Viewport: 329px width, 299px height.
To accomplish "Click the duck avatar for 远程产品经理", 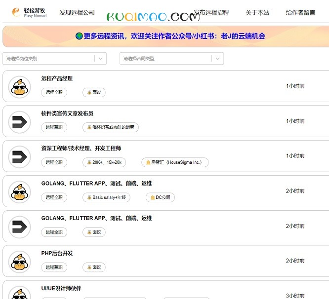I will (20, 87).
